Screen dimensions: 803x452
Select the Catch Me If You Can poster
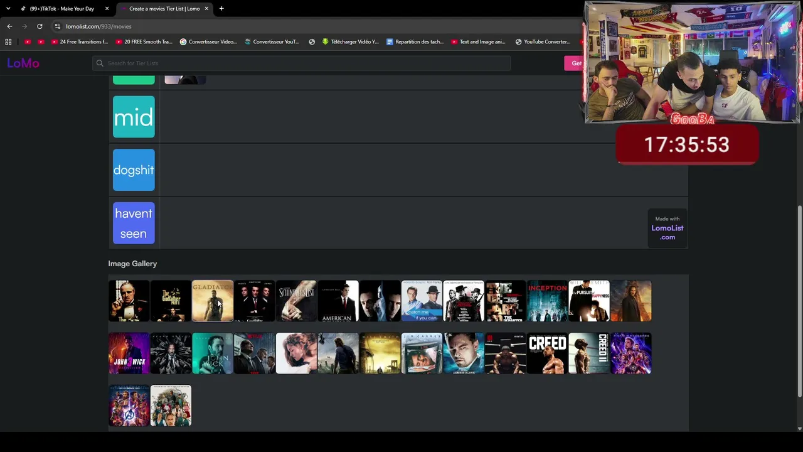[x=422, y=301]
